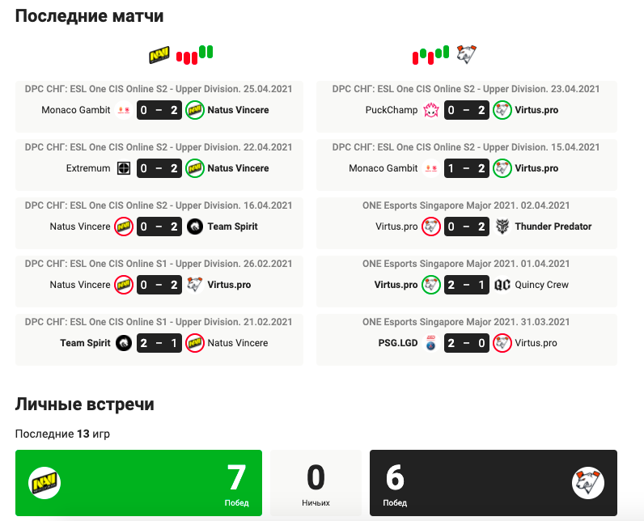Image resolution: width=644 pixels, height=521 pixels.
Task: Click the PSG.LGD team logo
Action: pos(431,343)
